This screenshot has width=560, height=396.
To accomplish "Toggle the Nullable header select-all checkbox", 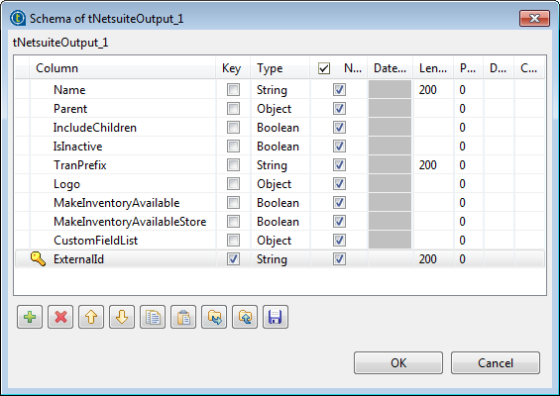I will click(x=324, y=68).
